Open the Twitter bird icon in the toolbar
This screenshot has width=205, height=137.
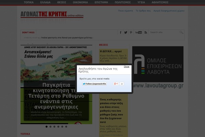[x=126, y=33]
